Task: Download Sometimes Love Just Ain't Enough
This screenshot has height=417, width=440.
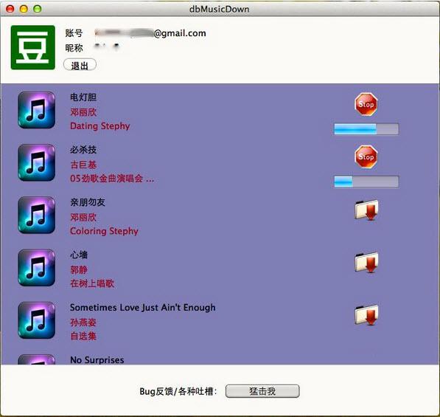Action: click(x=366, y=315)
